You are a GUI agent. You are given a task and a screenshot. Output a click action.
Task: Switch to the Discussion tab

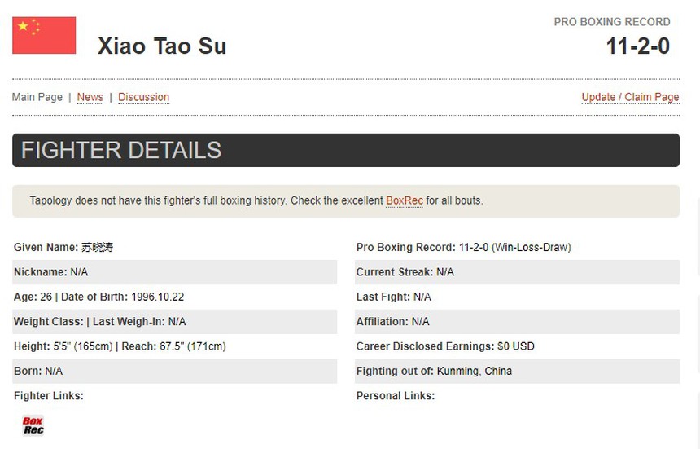[143, 97]
